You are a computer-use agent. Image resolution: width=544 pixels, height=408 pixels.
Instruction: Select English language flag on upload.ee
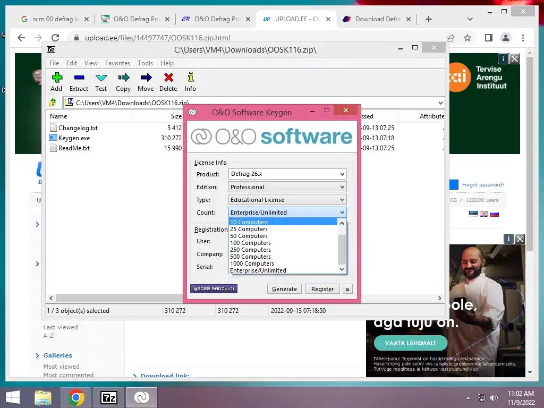(x=484, y=214)
